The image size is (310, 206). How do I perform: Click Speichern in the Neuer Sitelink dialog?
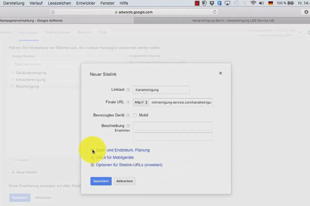[x=101, y=181]
